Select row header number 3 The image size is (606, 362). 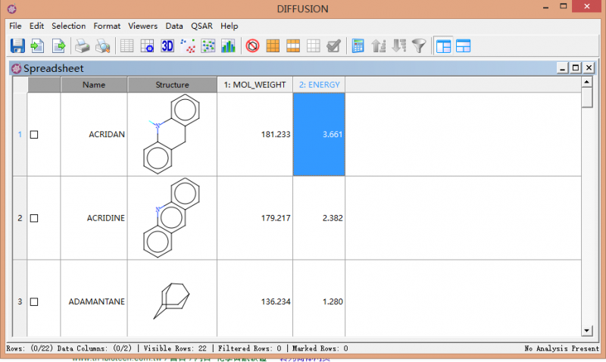[x=20, y=299]
